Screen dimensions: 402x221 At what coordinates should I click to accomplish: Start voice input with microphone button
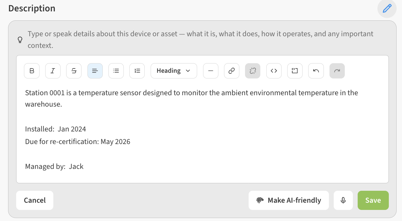point(343,200)
